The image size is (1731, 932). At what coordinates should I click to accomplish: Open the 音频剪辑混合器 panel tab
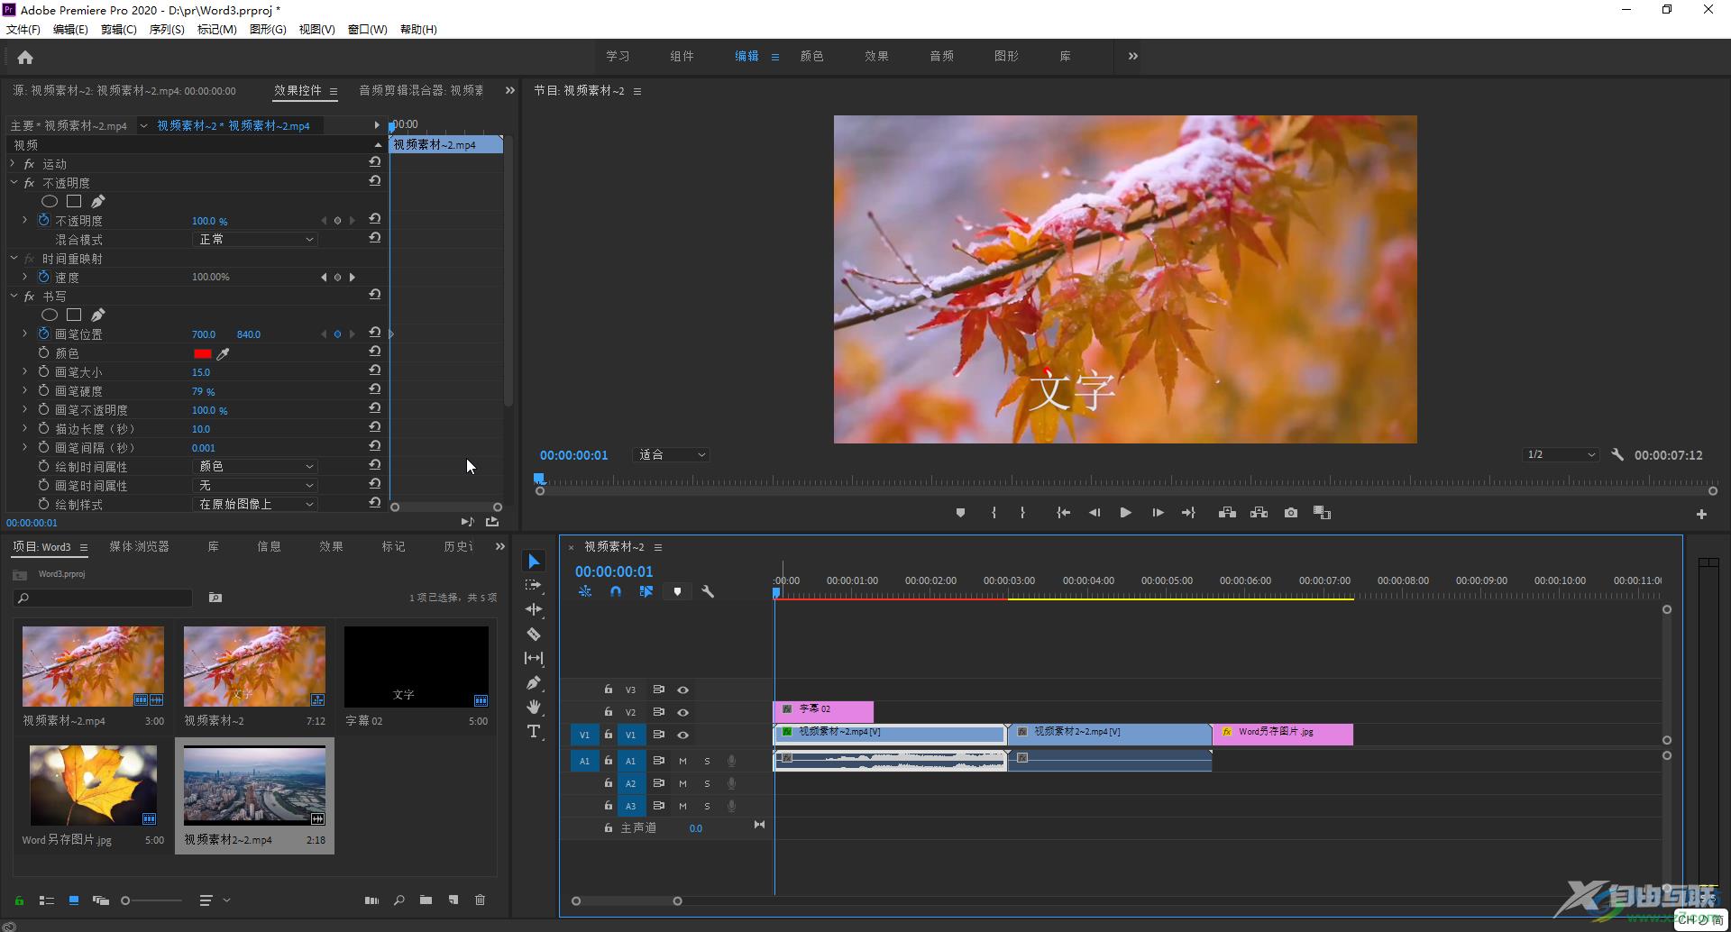point(421,90)
